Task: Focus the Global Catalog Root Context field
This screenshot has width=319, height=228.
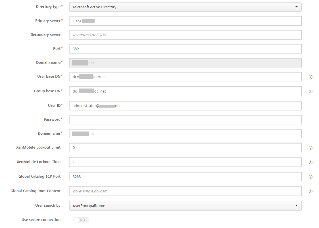Action: click(x=185, y=191)
